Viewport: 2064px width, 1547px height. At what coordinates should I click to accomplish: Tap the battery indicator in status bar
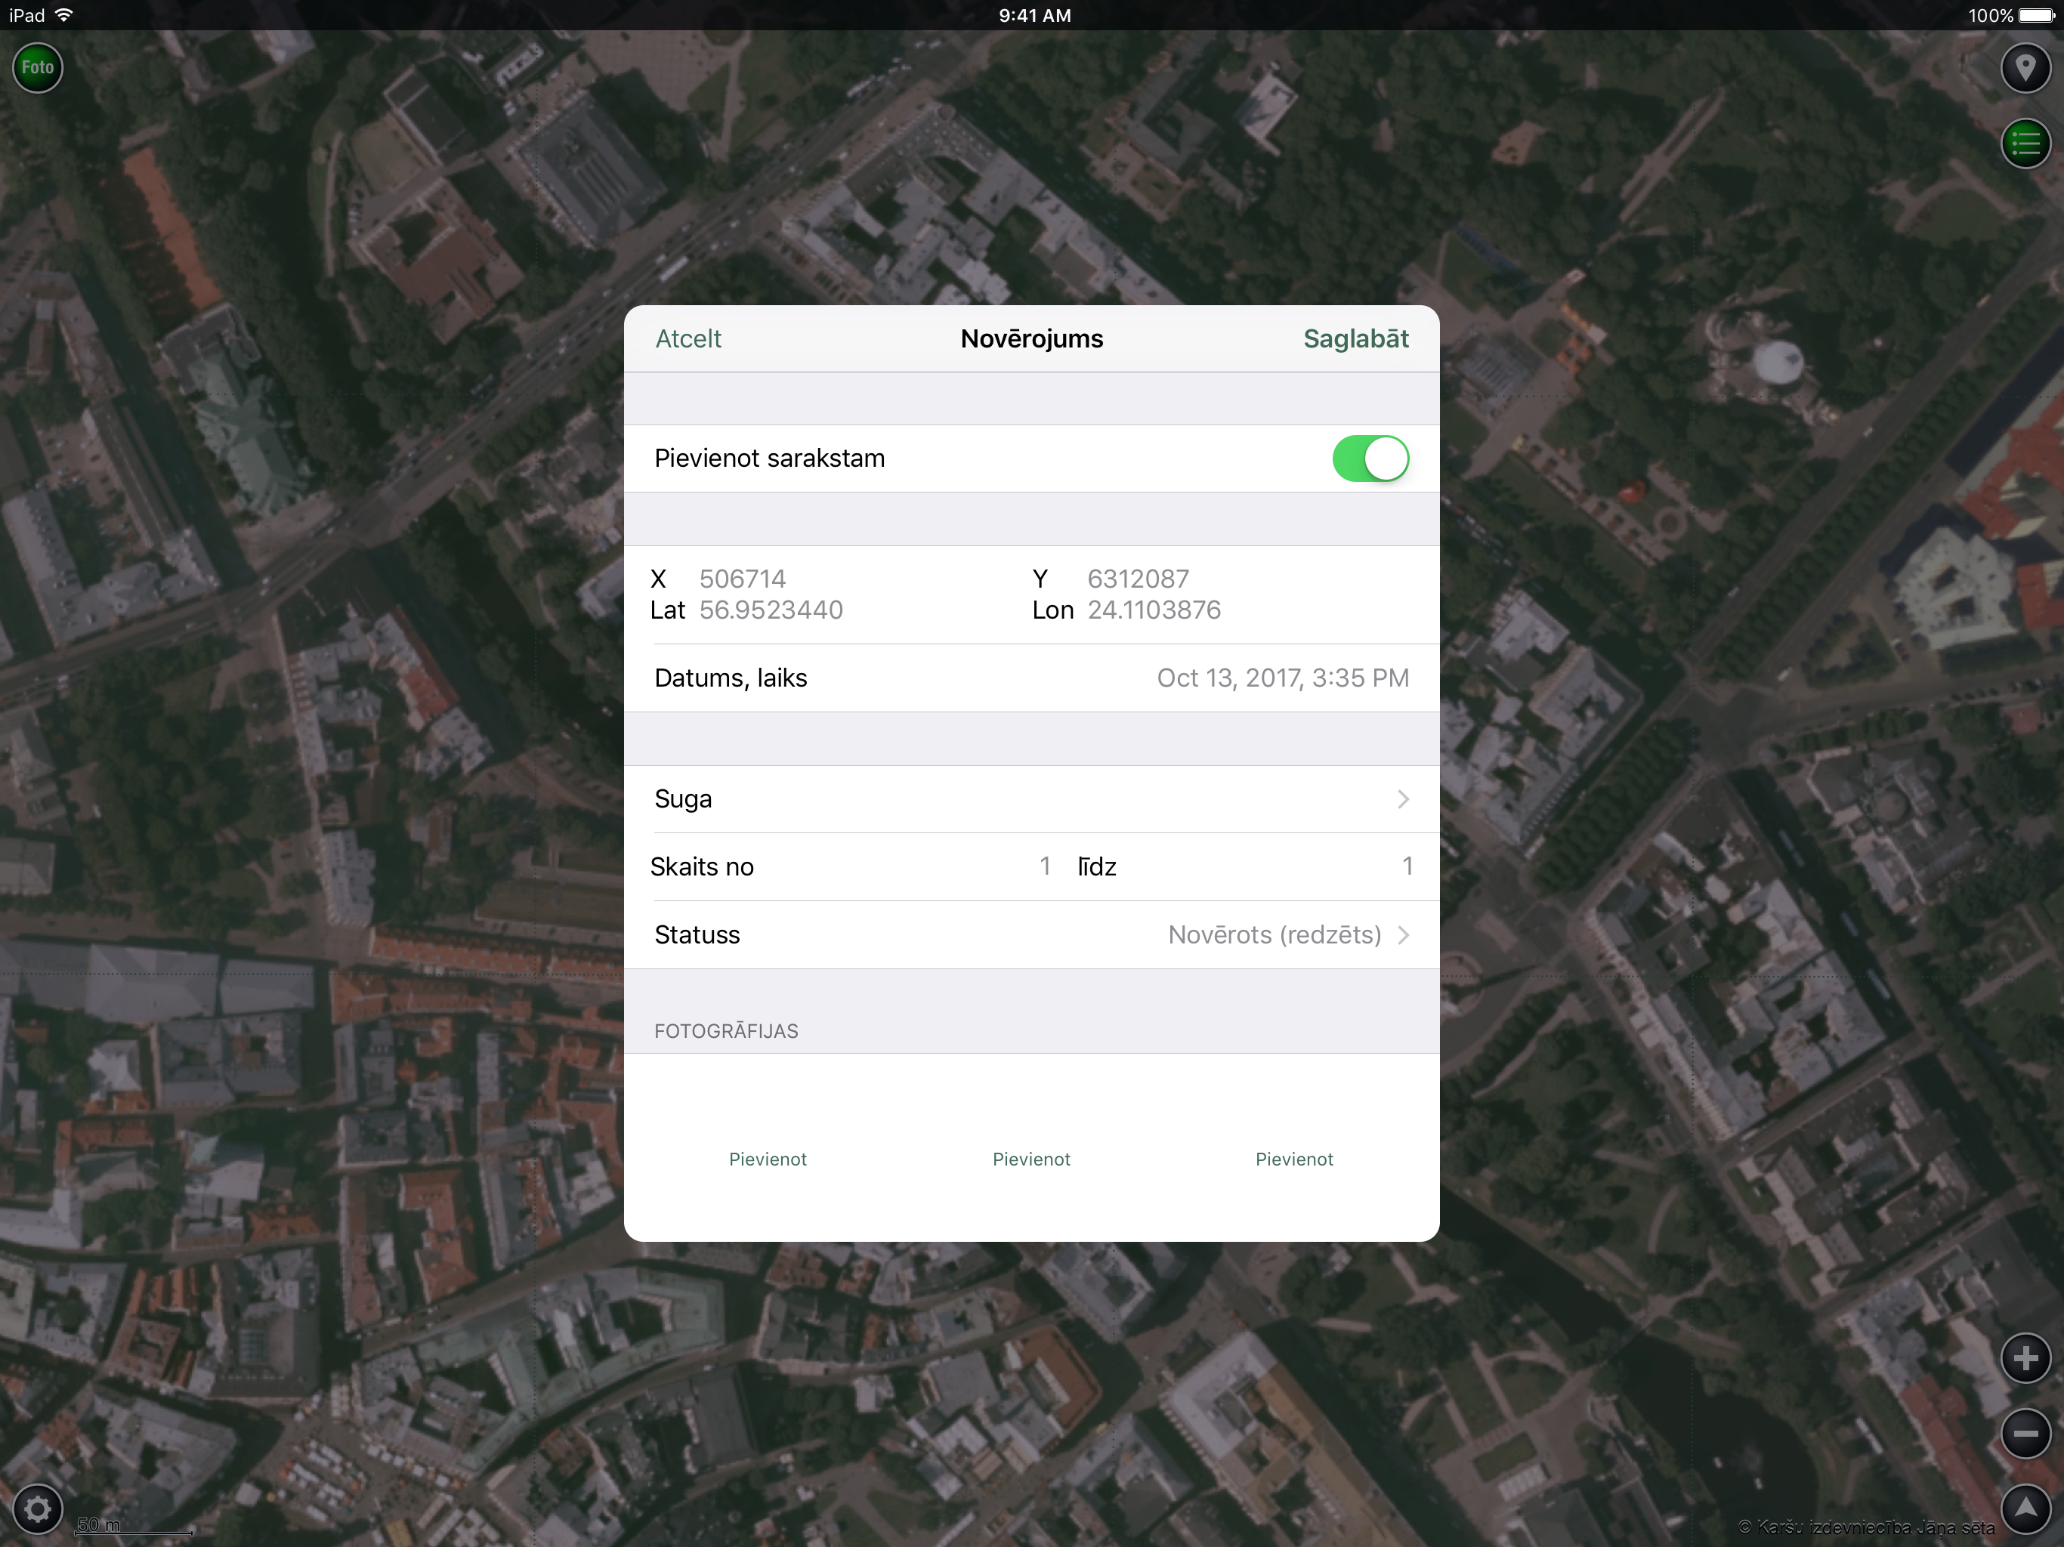coord(2036,15)
